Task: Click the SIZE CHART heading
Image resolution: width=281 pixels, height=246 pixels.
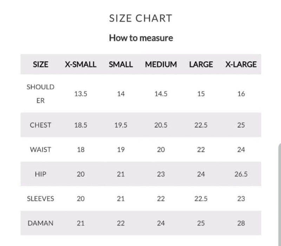Action: [x=140, y=19]
